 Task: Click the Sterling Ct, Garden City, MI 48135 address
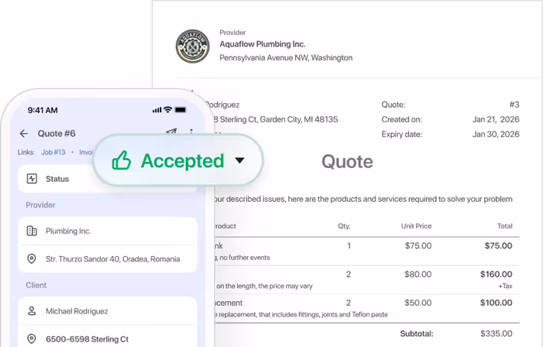click(x=275, y=120)
